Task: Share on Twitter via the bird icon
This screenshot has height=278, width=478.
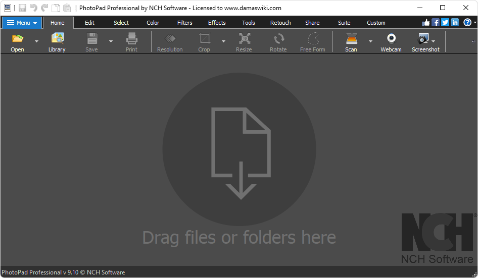Action: click(x=445, y=23)
